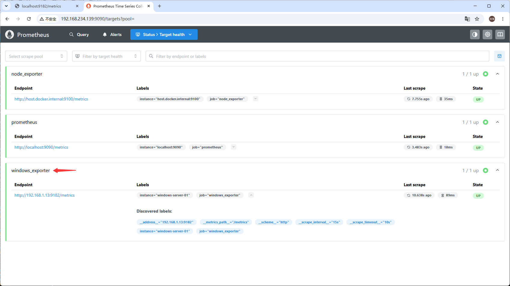
Task: Collapse the windows_exporter pool section
Action: (x=497, y=171)
